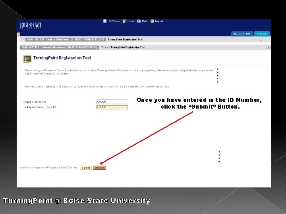Click the currently registered Response Device ID text

(x=48, y=168)
